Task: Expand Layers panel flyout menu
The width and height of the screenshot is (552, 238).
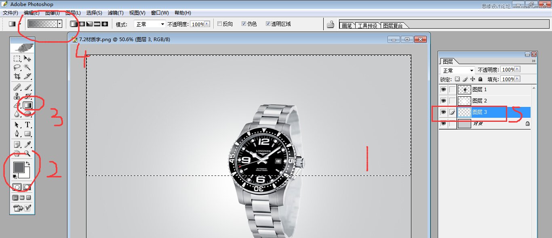Action: pos(533,61)
